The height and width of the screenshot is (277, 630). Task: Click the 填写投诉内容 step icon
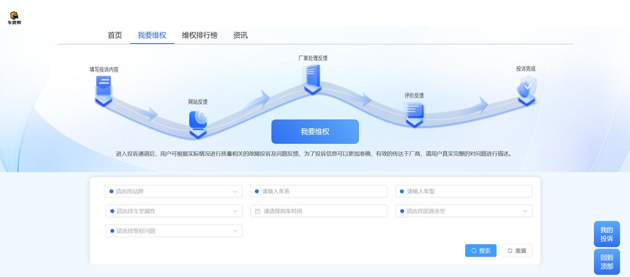(104, 90)
